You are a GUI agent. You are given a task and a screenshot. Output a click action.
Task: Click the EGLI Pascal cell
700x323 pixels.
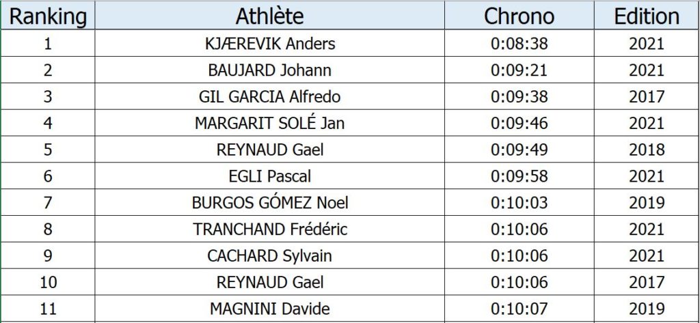point(269,175)
